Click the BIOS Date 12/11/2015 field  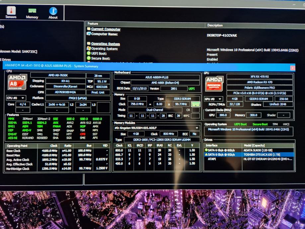coord(139,88)
